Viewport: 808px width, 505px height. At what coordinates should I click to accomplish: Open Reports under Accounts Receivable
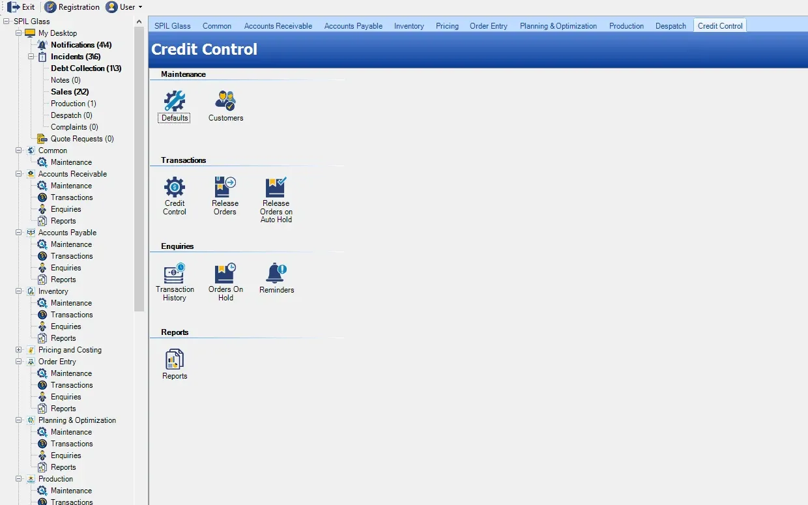click(x=63, y=221)
